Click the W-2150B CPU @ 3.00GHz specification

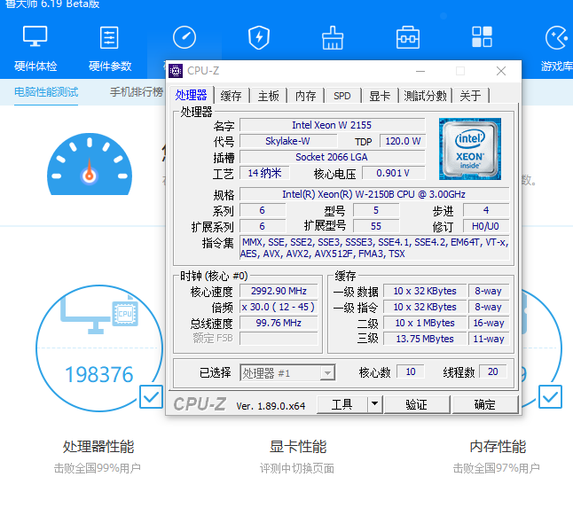point(374,194)
